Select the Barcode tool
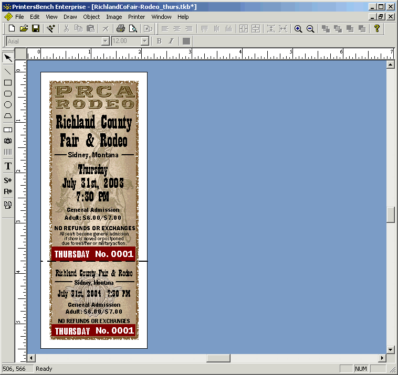 (x=8, y=152)
